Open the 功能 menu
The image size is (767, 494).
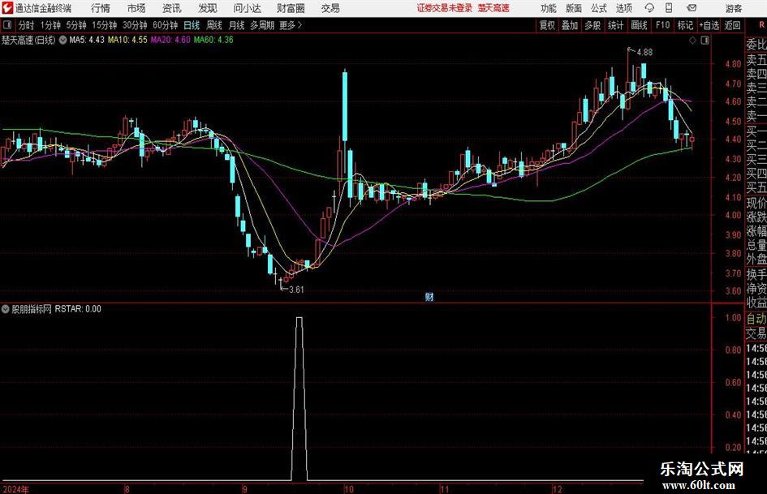click(549, 8)
